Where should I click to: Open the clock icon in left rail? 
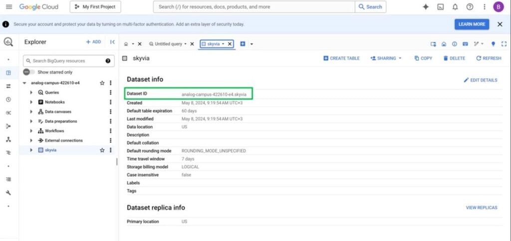pos(8,100)
